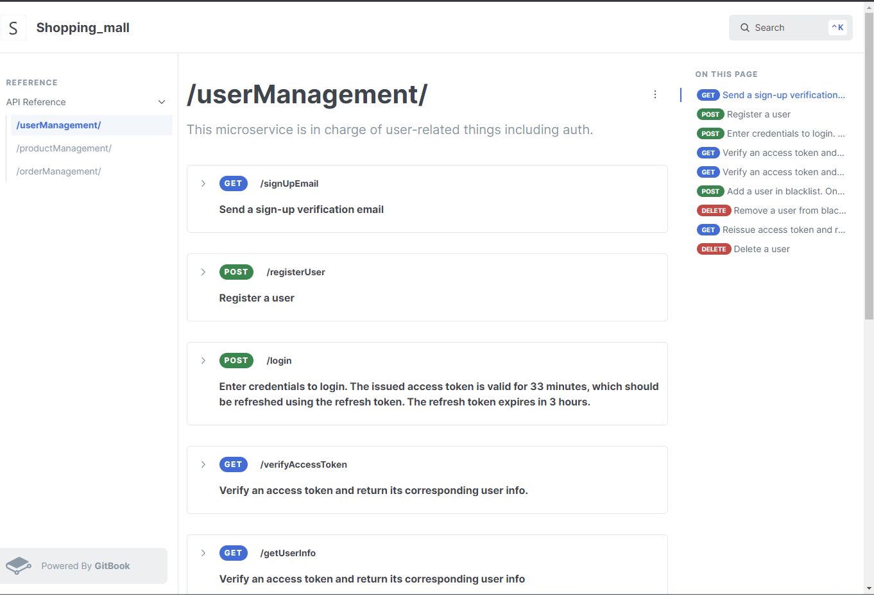The image size is (874, 596).
Task: Open the search magnifier icon
Action: [x=744, y=28]
